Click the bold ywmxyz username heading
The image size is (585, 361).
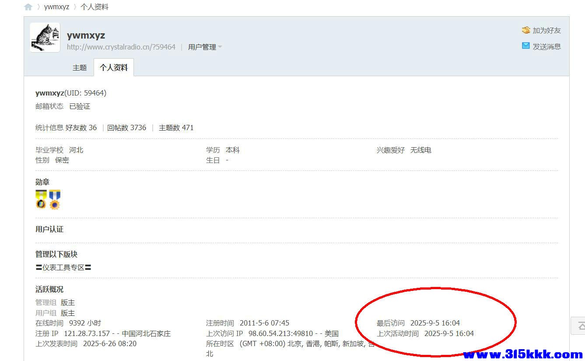pyautogui.click(x=86, y=35)
